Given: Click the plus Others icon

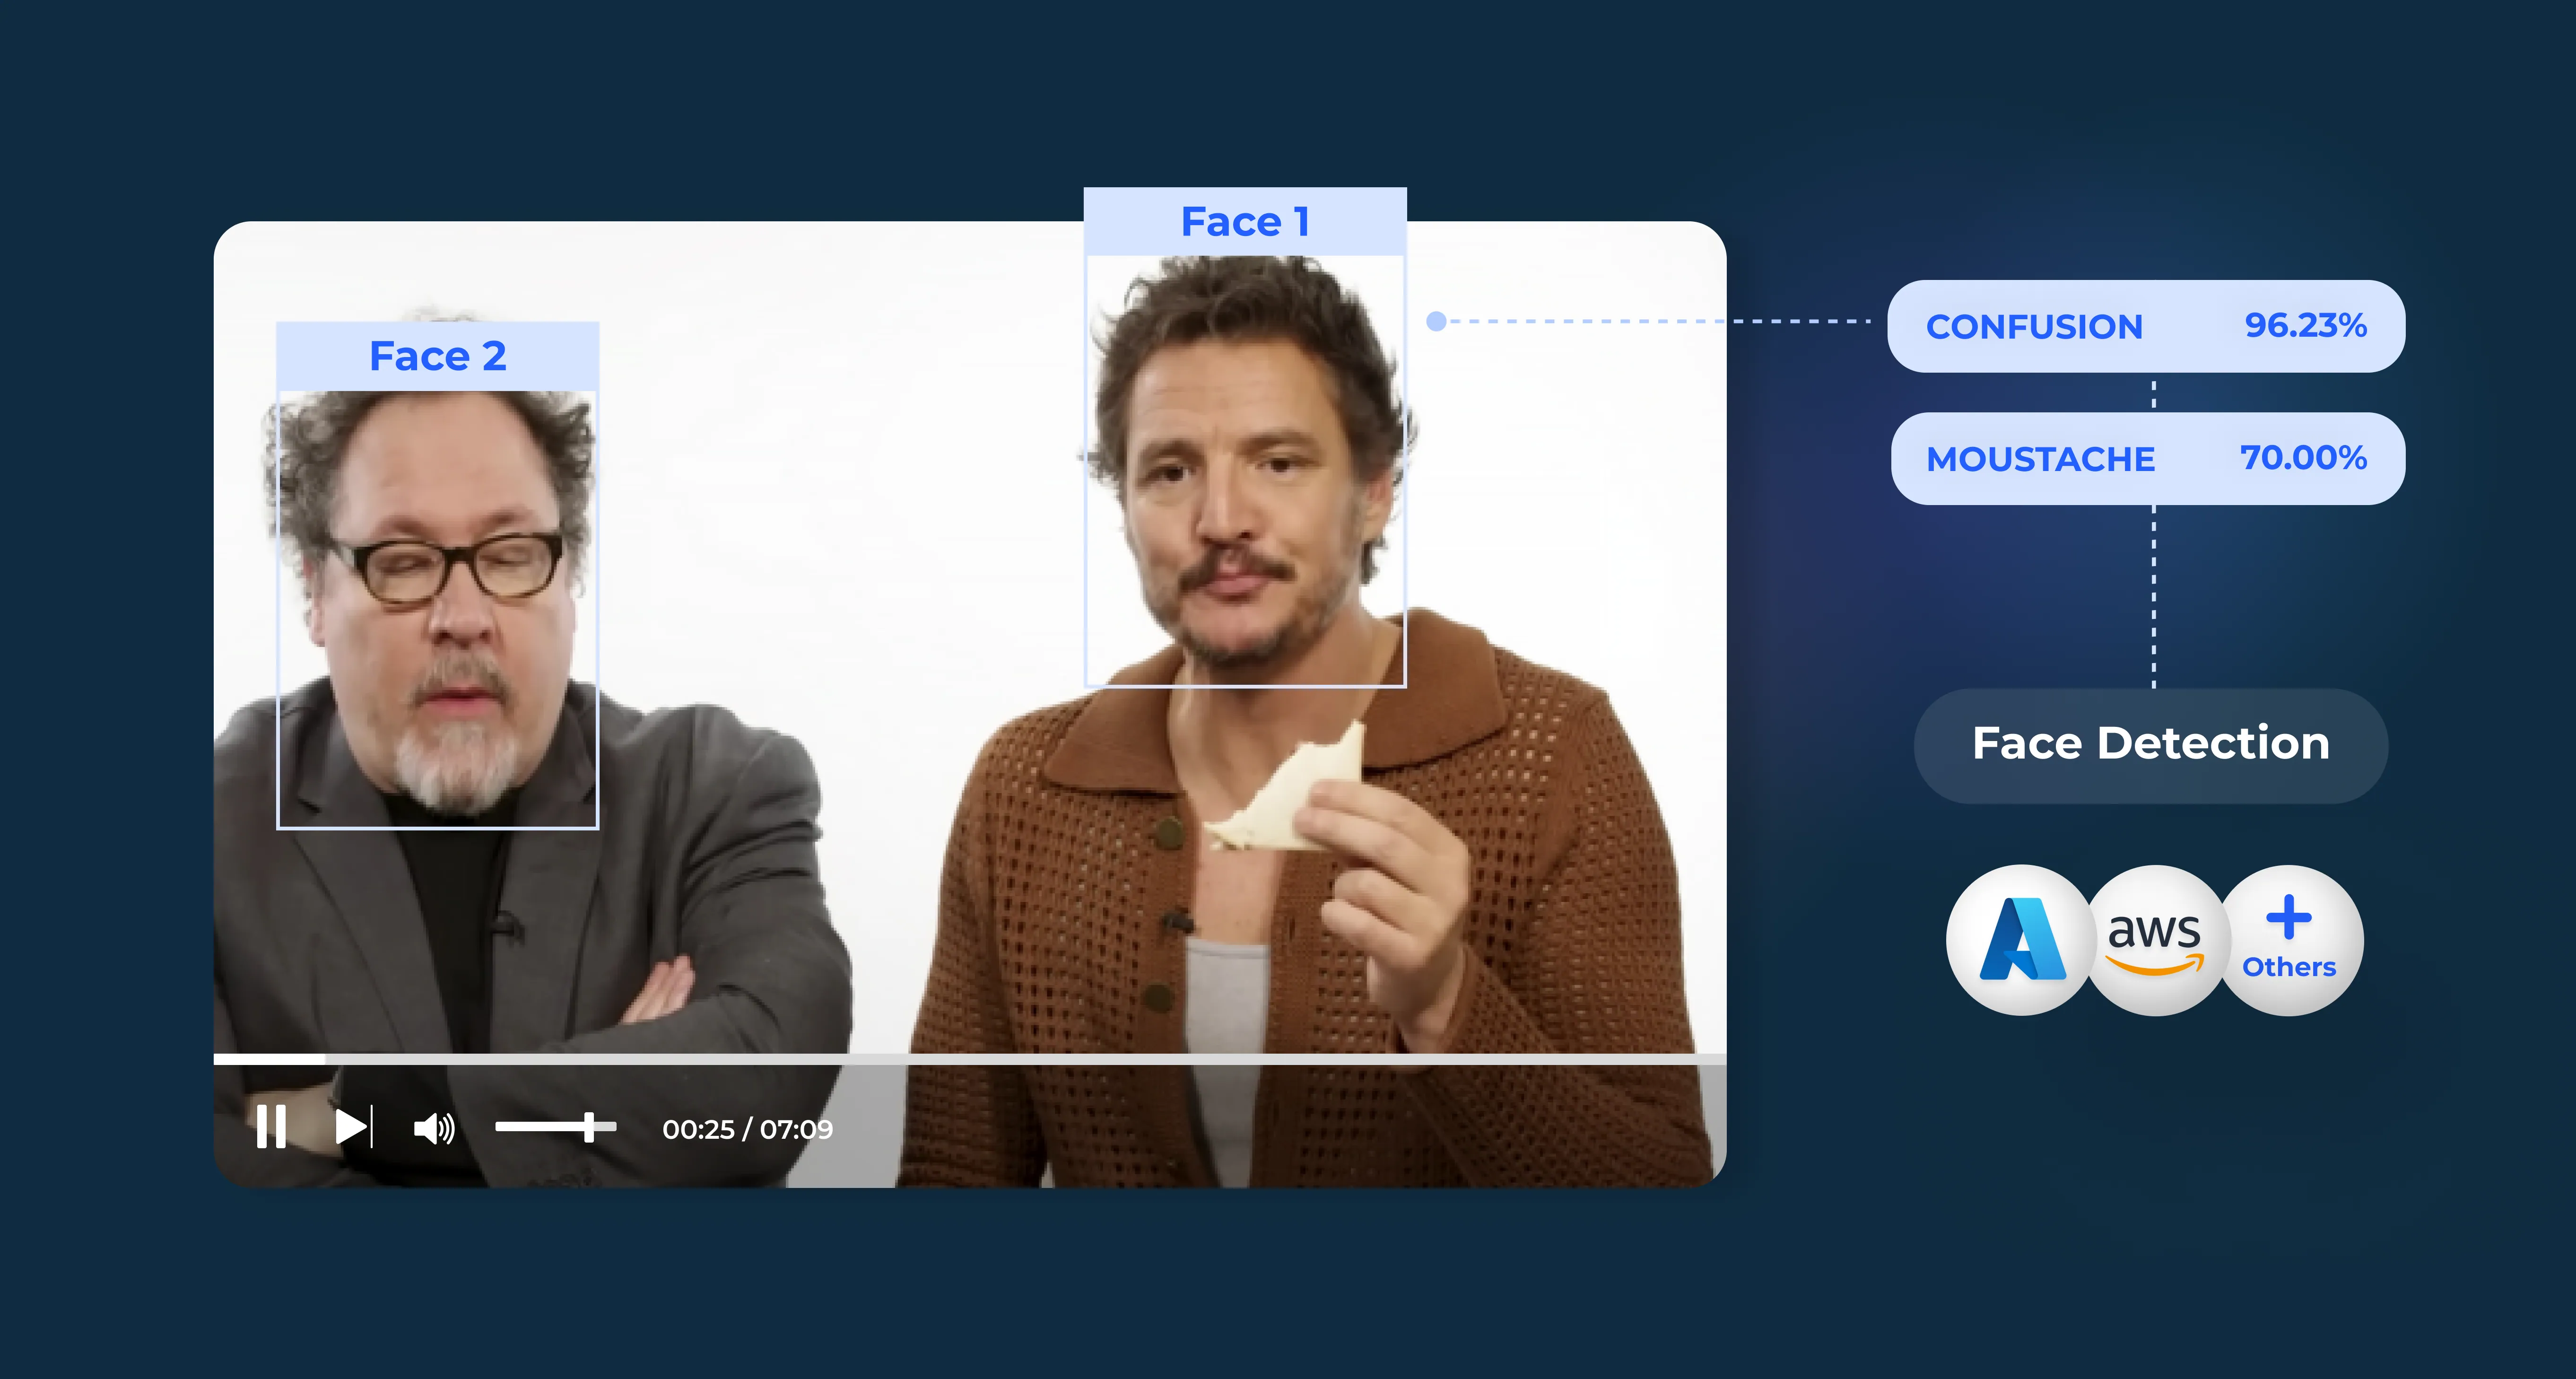Looking at the screenshot, I should pos(2289,940).
